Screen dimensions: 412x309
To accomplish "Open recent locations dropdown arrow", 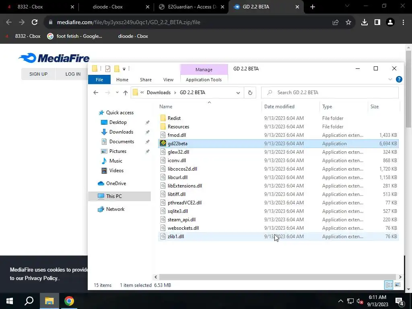I will pyautogui.click(x=117, y=93).
